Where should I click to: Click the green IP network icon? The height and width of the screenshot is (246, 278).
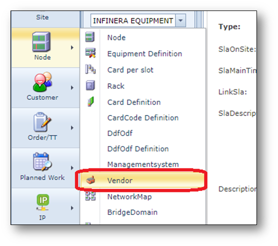(42, 202)
